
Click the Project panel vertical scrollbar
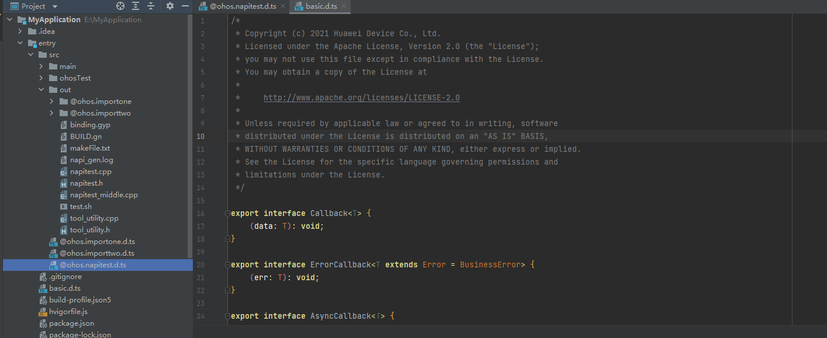pyautogui.click(x=190, y=134)
